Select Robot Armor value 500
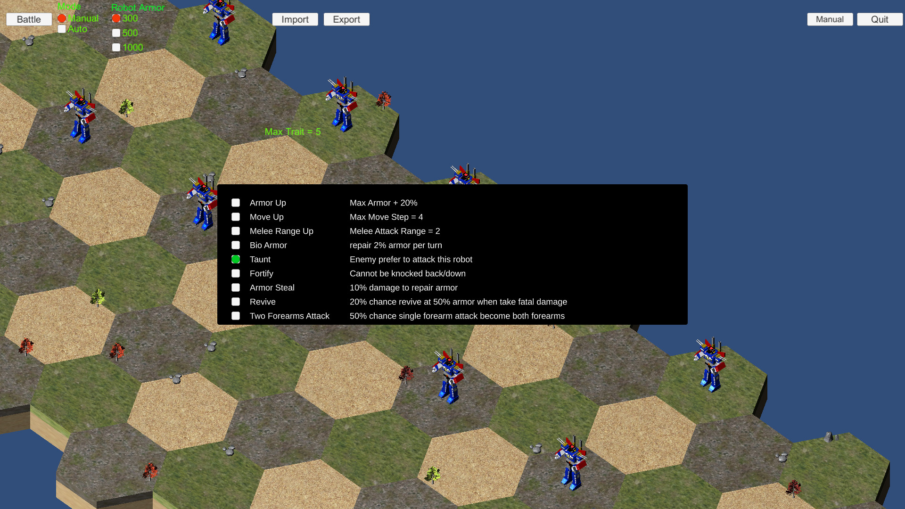 (x=116, y=33)
